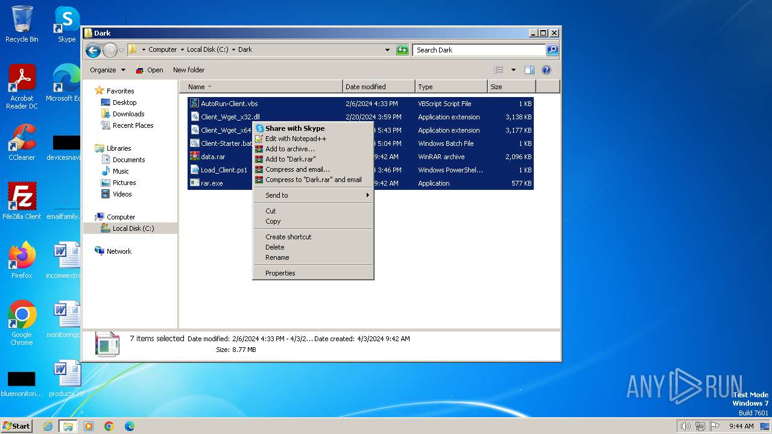Open Recent Places in navigation pane
Image resolution: width=772 pixels, height=434 pixels.
point(133,125)
